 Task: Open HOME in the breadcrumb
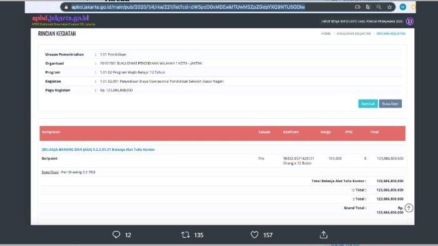326,34
